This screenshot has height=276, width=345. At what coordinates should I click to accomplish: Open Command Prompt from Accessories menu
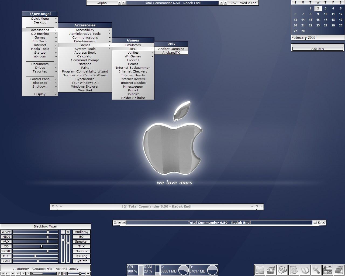coord(85,60)
